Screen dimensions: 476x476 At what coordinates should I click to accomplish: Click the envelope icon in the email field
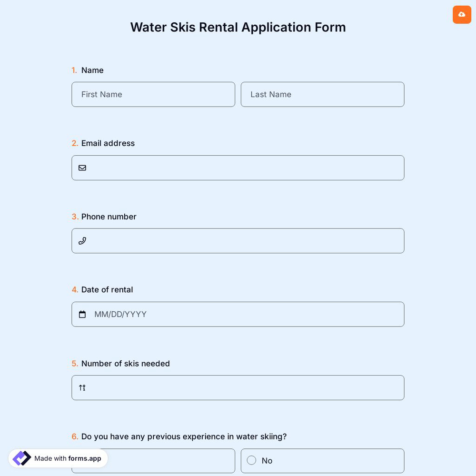(x=82, y=168)
